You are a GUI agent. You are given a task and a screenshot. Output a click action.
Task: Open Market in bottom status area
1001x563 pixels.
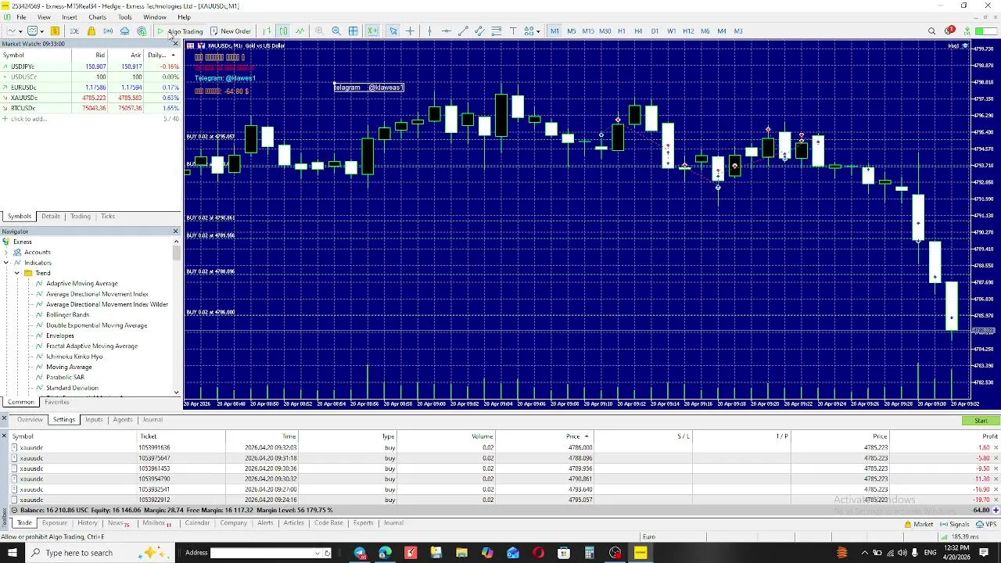pyautogui.click(x=919, y=524)
